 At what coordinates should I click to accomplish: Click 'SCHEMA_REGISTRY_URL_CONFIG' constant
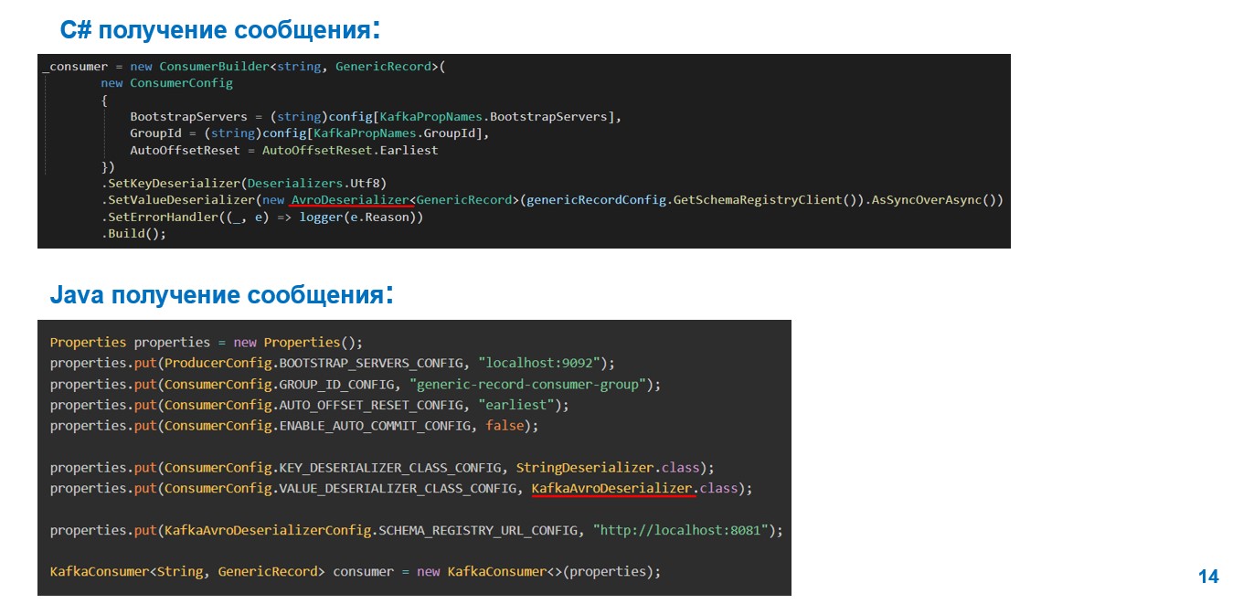click(477, 531)
